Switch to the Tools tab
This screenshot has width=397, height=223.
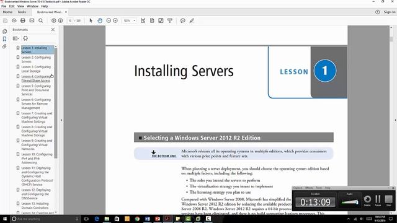(x=22, y=12)
